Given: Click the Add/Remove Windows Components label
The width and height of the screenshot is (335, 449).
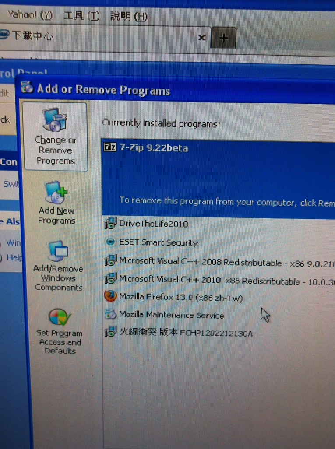Looking at the screenshot, I should 58,278.
